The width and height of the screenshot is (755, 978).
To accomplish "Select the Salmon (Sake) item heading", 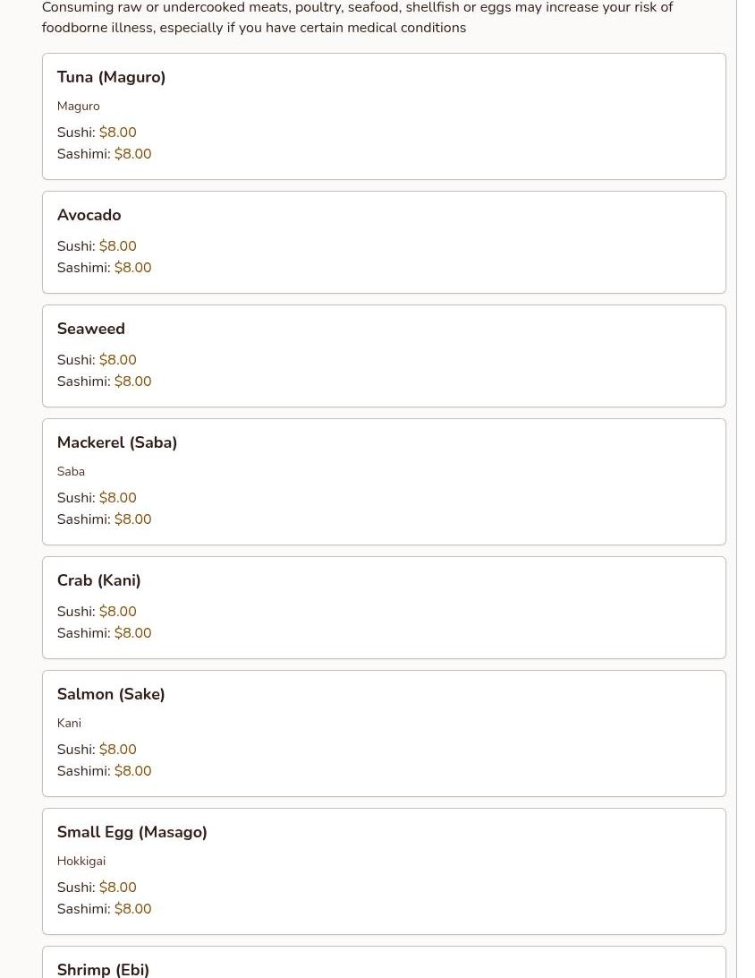I will tap(110, 694).
